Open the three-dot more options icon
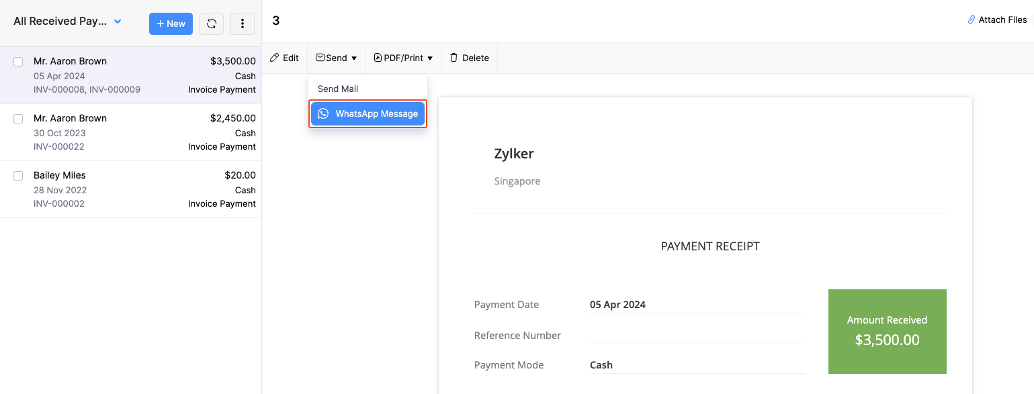The image size is (1034, 394). click(242, 23)
